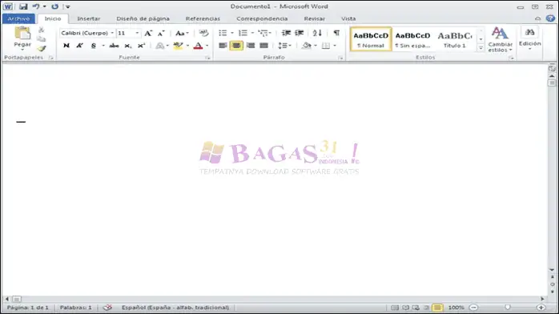The width and height of the screenshot is (559, 314).
Task: Click Página: 1 de 1 in status bar
Action: click(28, 308)
